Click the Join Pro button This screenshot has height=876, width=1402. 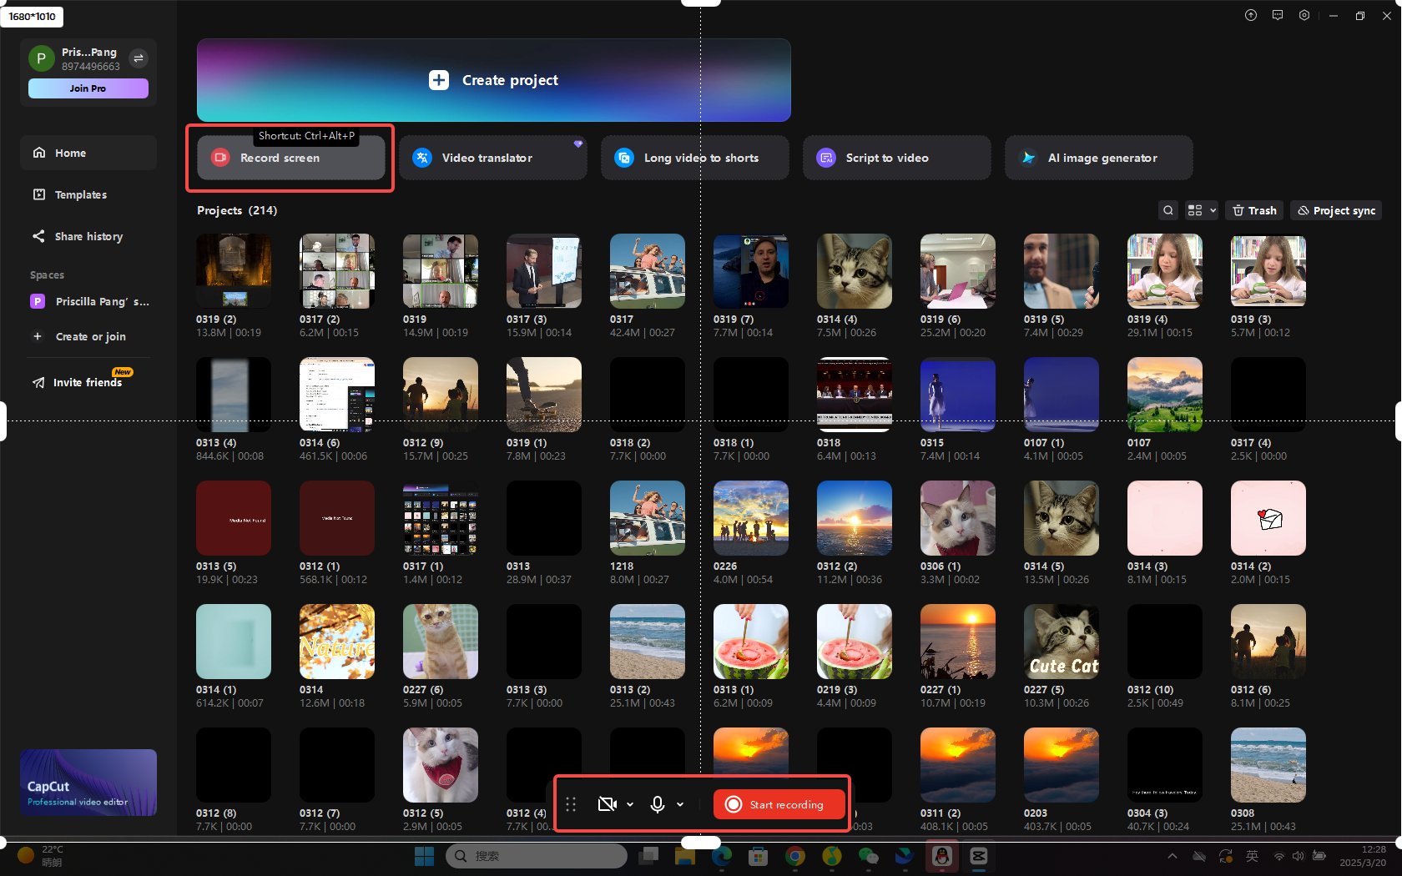[x=88, y=88]
